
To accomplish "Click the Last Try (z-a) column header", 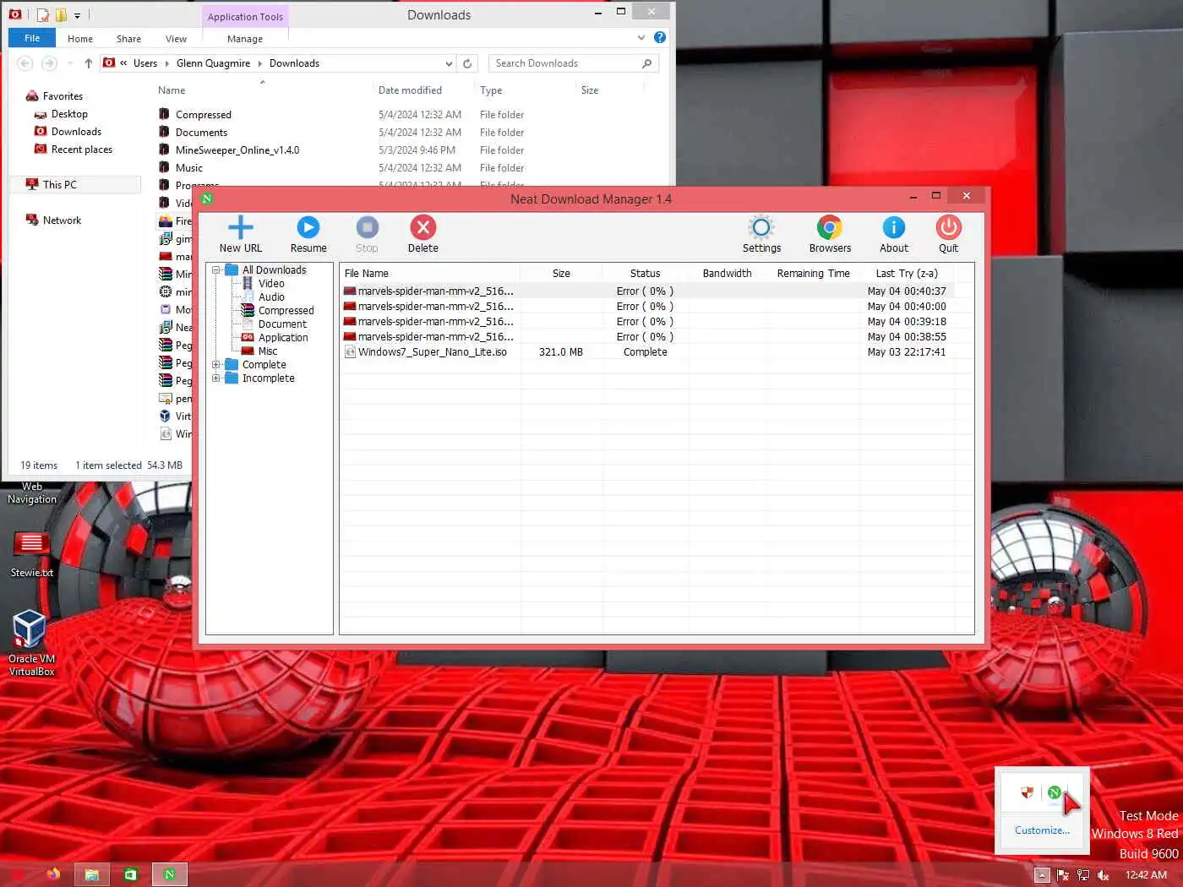I will click(907, 274).
